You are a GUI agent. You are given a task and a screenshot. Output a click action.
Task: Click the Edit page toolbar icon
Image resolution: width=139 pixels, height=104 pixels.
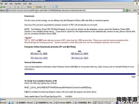click(56, 7)
